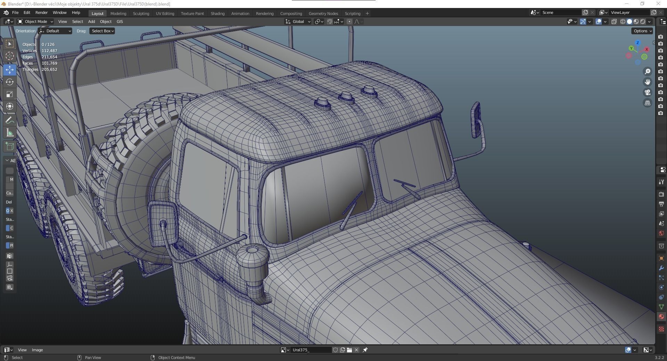Image resolution: width=667 pixels, height=361 pixels.
Task: Select the Add Cube tool
Action: (10, 146)
